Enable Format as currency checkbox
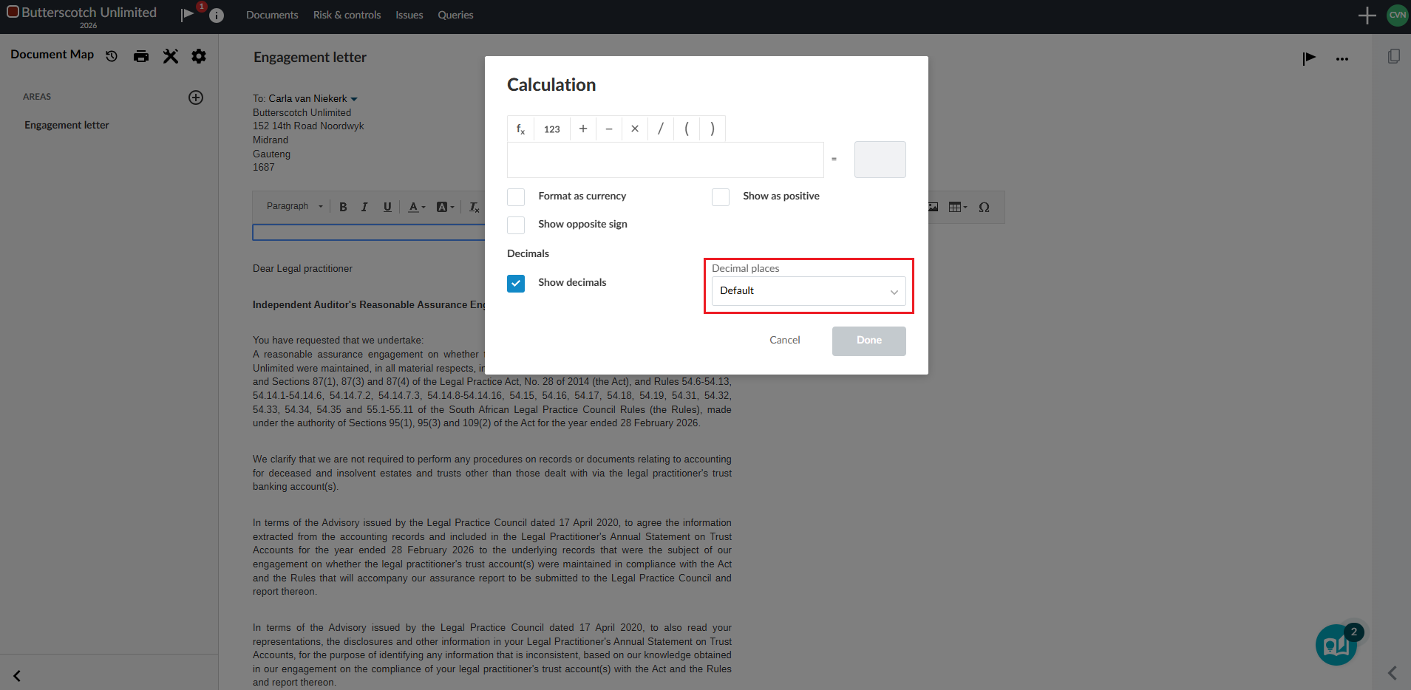This screenshot has height=690, width=1411. click(516, 197)
